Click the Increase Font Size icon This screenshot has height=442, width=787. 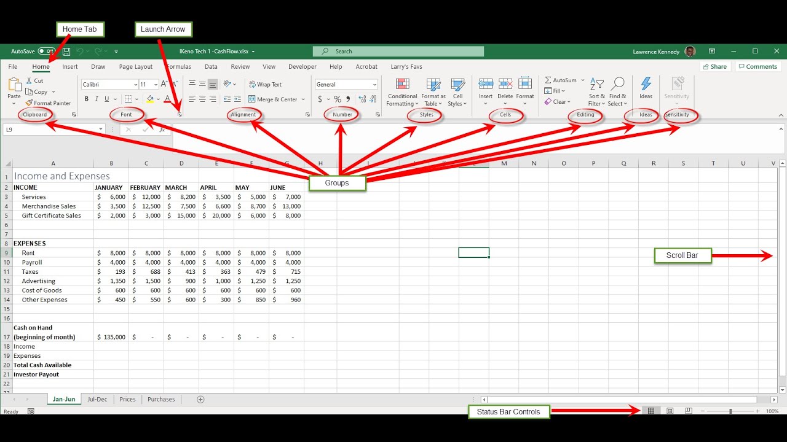point(165,84)
